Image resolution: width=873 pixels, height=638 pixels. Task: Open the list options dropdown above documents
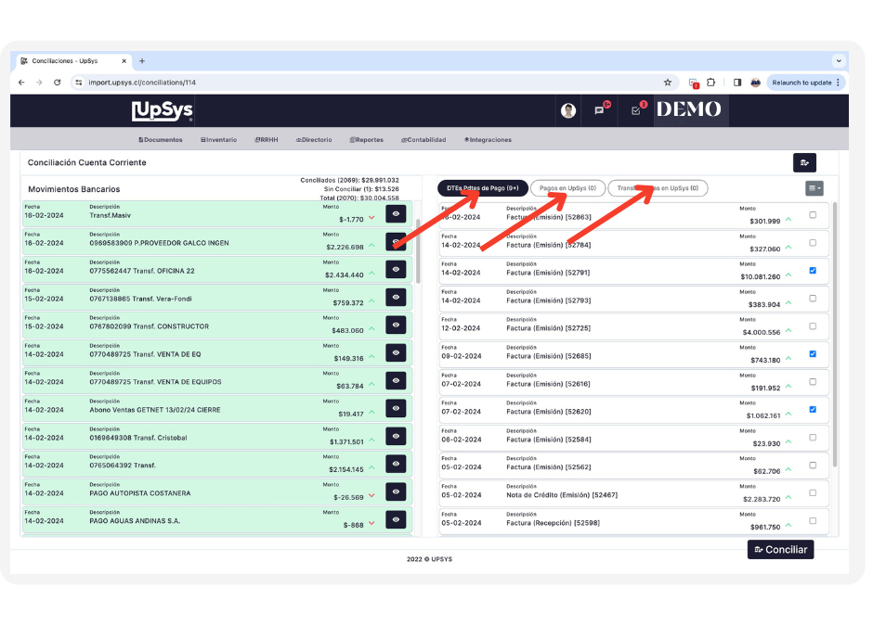coord(814,188)
